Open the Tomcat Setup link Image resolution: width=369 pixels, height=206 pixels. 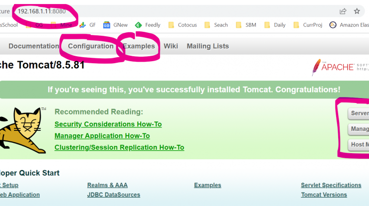pos(9,185)
